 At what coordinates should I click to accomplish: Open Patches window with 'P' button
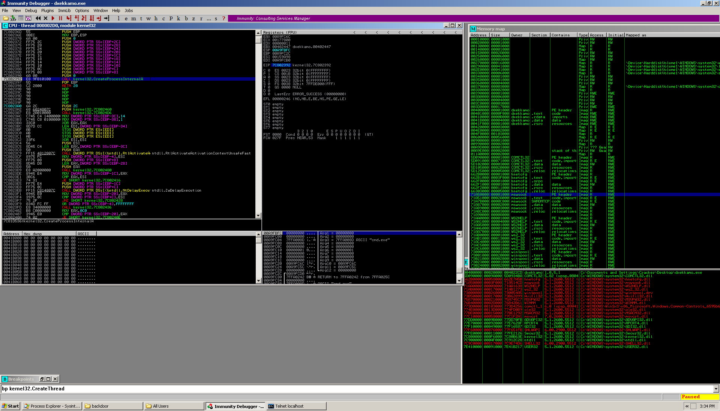(171, 18)
